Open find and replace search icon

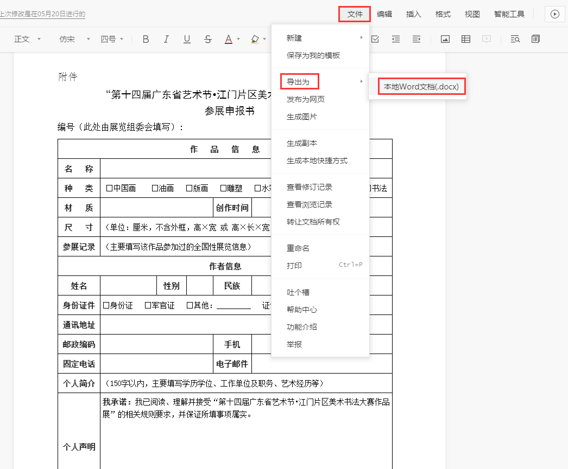click(x=515, y=39)
